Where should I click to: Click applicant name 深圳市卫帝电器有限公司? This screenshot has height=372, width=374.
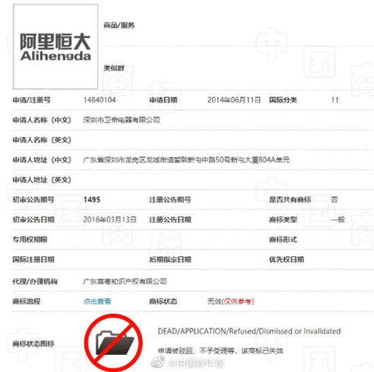tap(122, 120)
